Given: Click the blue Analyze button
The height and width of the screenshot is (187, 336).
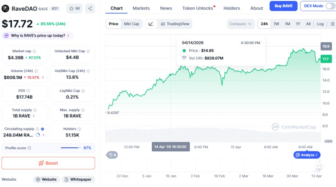Looking at the screenshot, I should pos(307,155).
